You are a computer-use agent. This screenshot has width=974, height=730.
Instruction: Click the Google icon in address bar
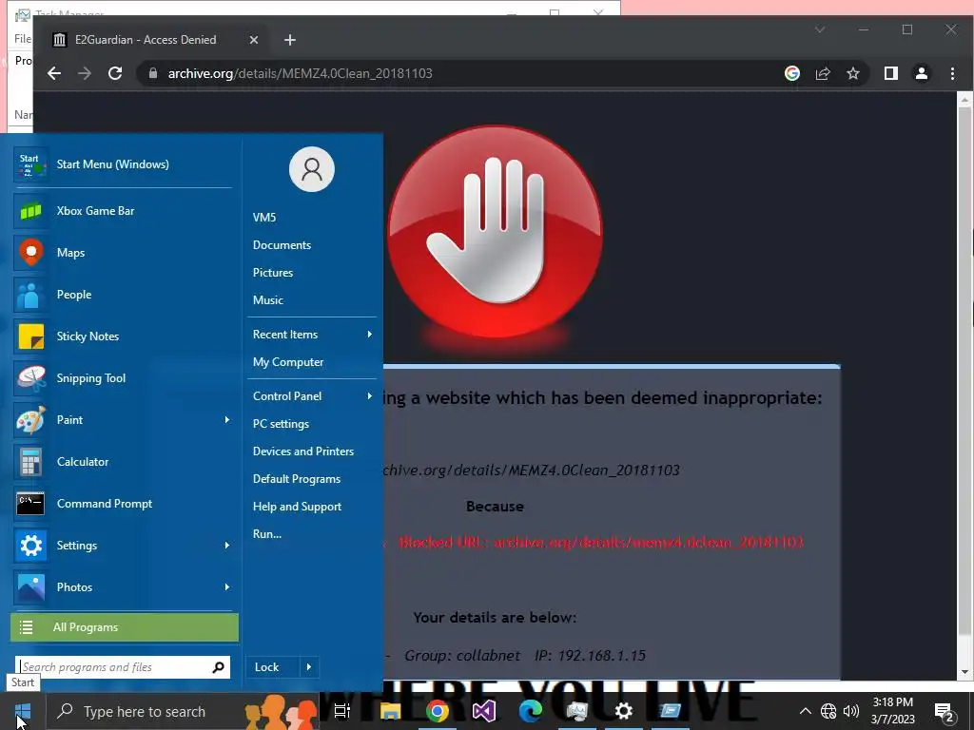[x=792, y=73]
